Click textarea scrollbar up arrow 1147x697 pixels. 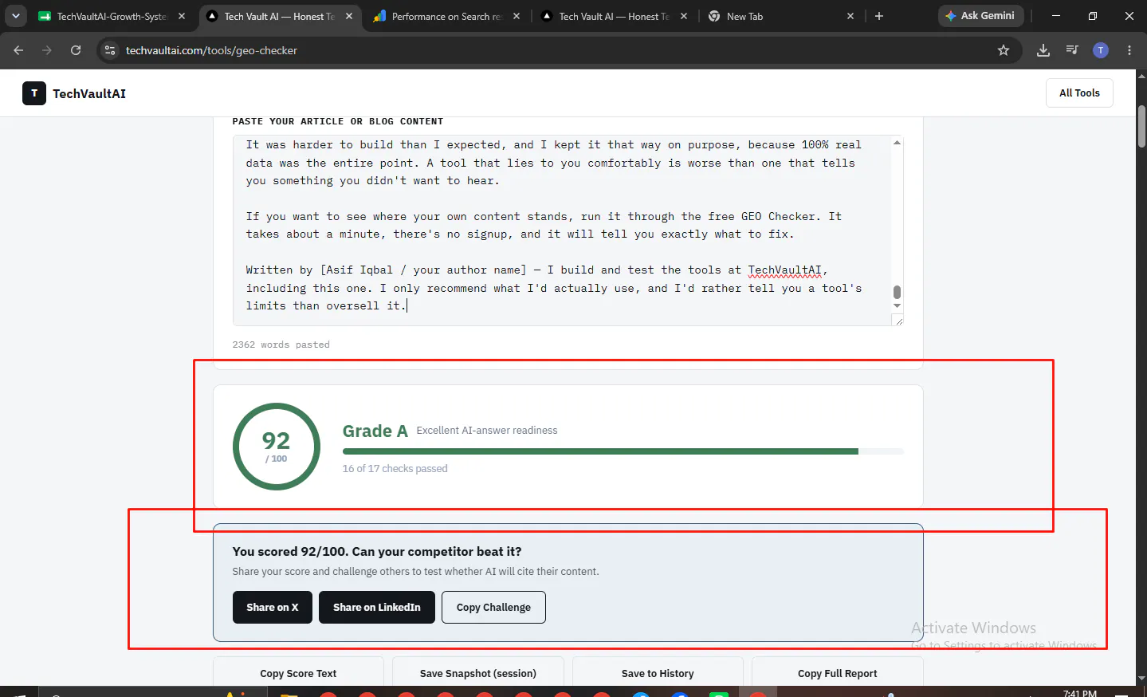[897, 143]
